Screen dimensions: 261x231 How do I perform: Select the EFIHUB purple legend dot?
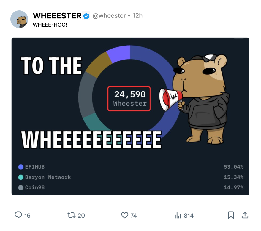click(21, 167)
